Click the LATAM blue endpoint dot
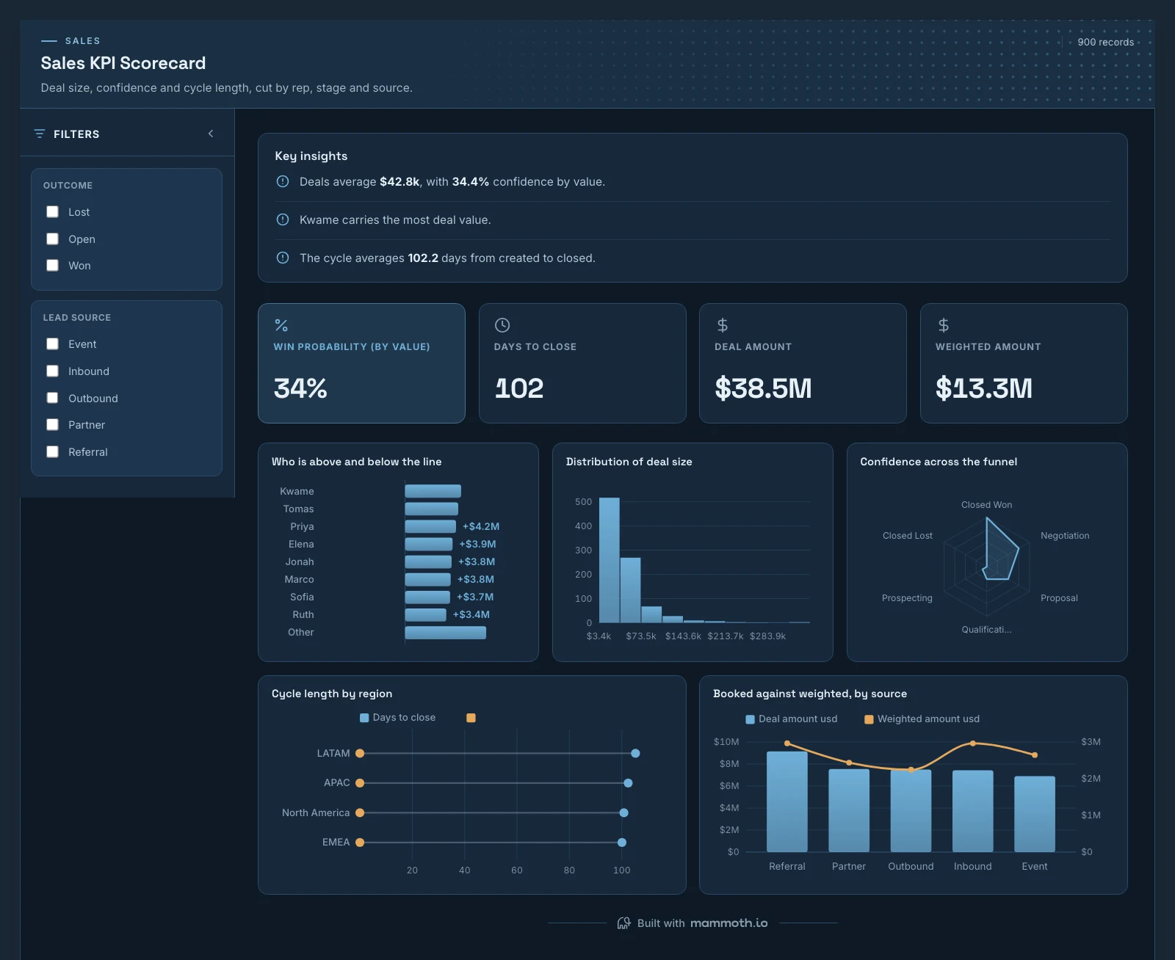 635,753
